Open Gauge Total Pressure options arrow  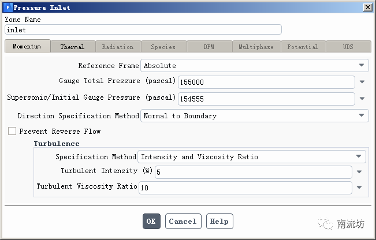tap(362, 82)
